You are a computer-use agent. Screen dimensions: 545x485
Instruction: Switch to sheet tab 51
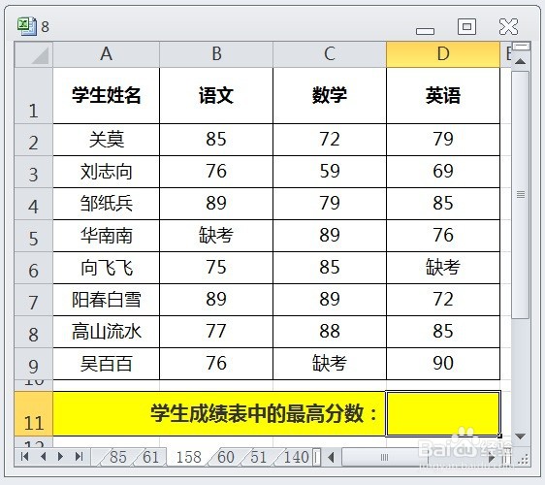click(258, 457)
